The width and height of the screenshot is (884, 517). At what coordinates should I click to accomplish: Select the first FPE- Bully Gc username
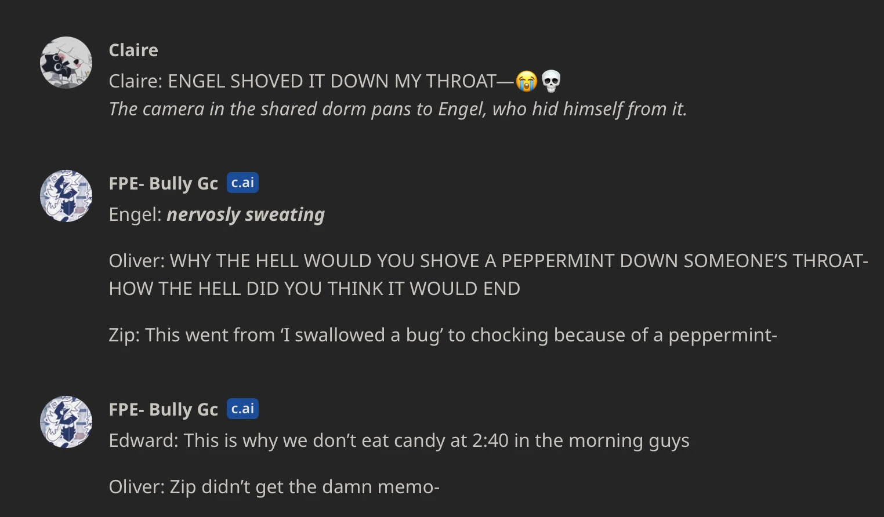163,183
